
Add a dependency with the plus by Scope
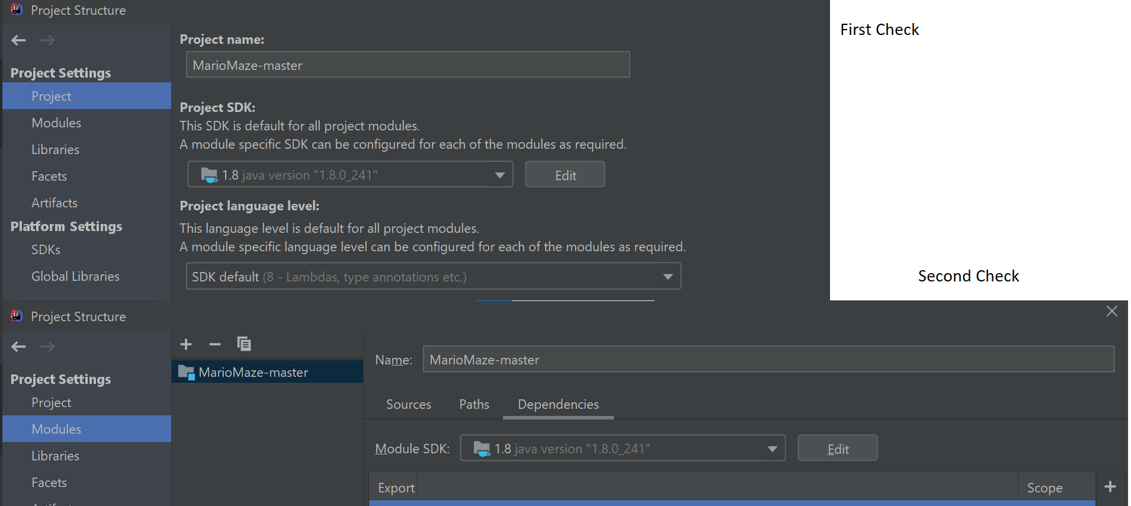point(1110,487)
